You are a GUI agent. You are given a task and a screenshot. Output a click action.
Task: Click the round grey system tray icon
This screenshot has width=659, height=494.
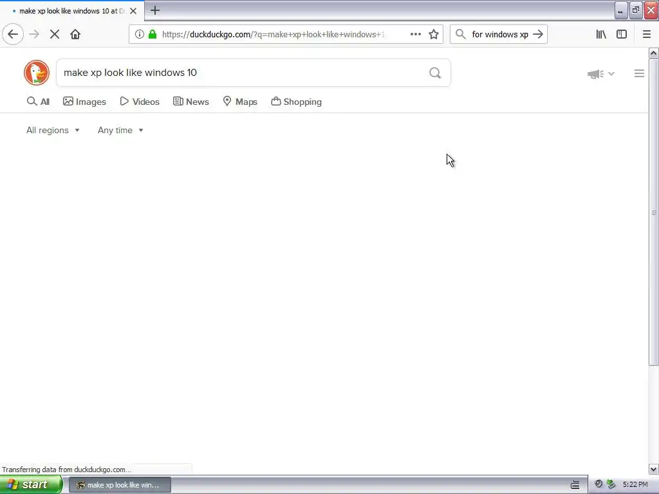click(x=599, y=484)
